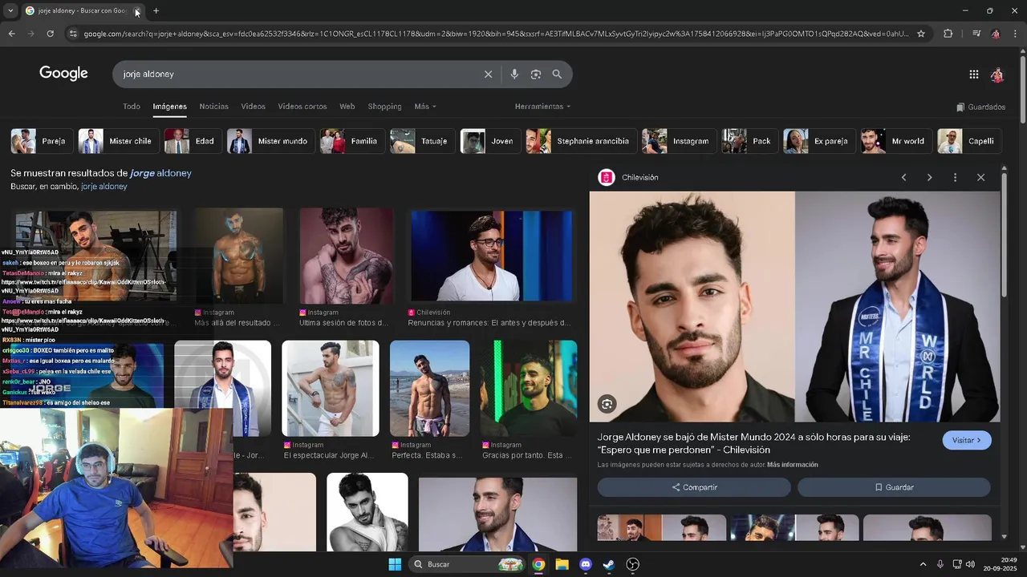Image resolution: width=1027 pixels, height=577 pixels.
Task: Open the Chilevisión result thumbnail with glasses
Action: coord(491,256)
